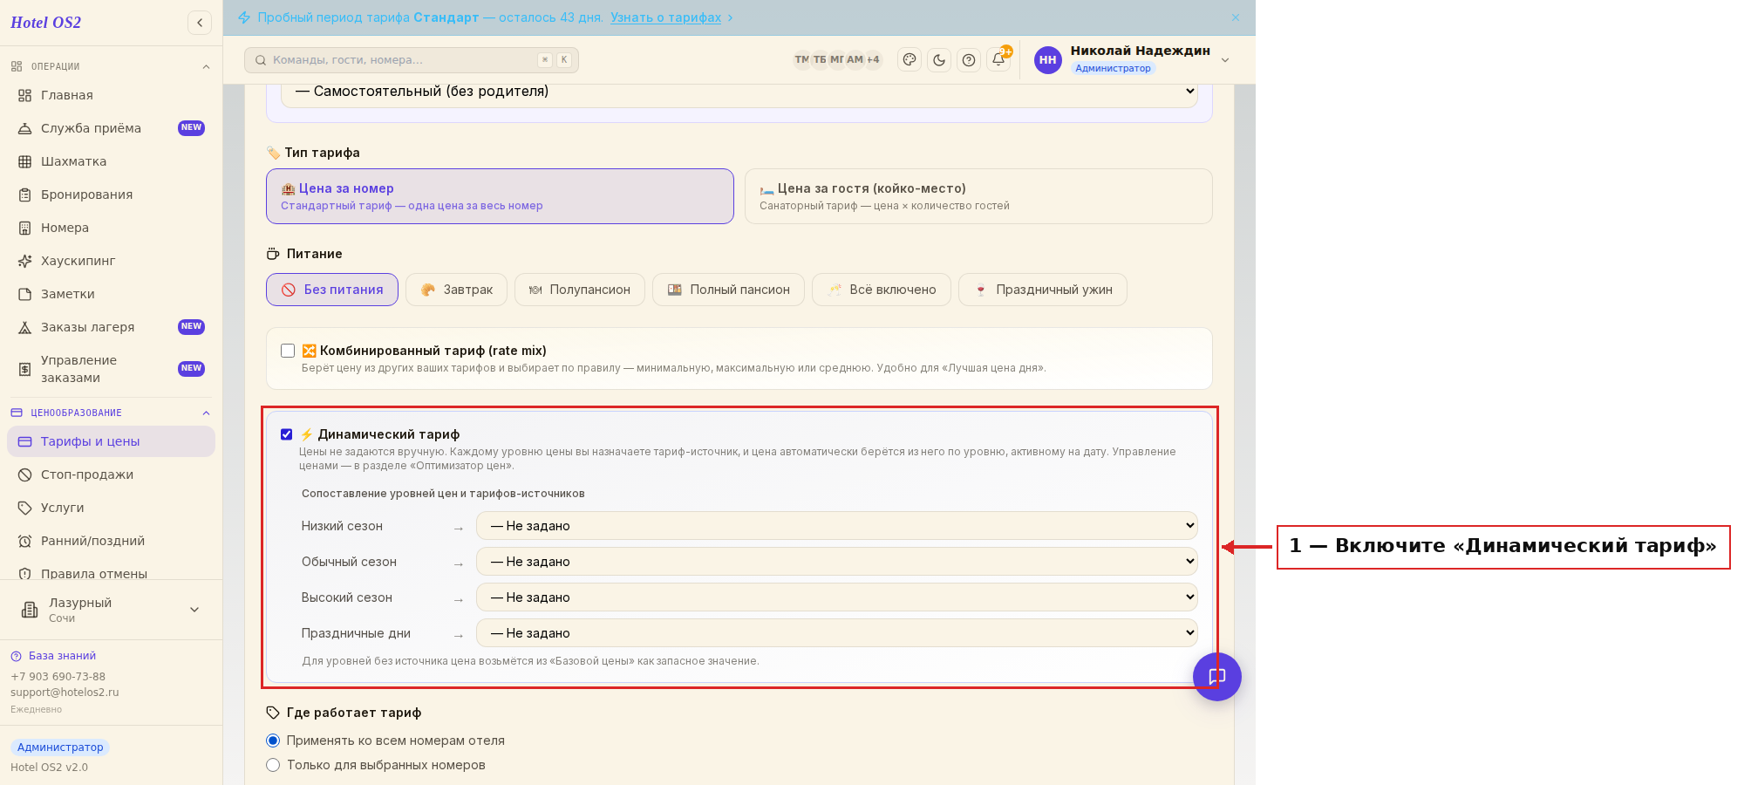Dismiss the trial period banner
Image resolution: width=1751 pixels, height=785 pixels.
tap(1236, 17)
